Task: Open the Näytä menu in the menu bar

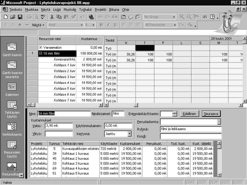Action: coord(45,10)
